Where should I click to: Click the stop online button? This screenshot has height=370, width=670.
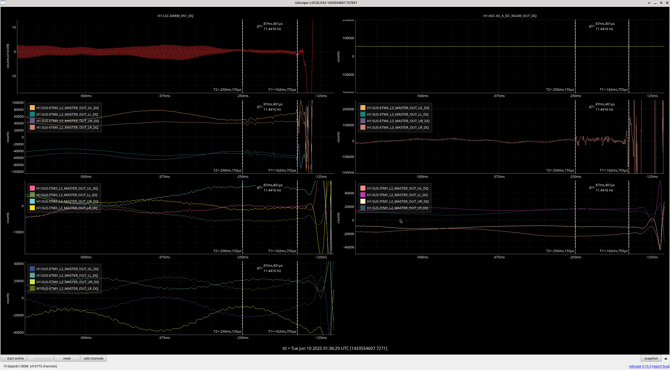40,358
